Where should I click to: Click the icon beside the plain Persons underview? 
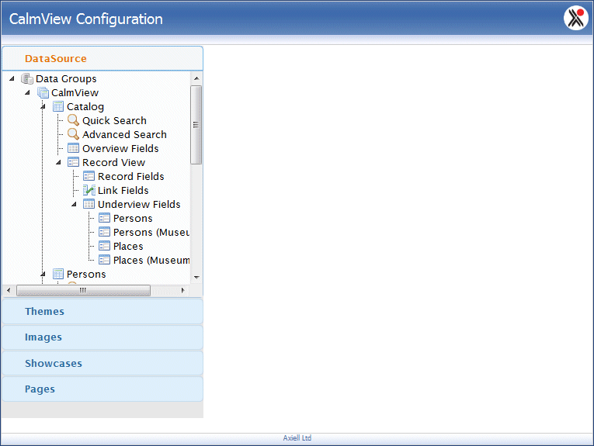click(104, 218)
